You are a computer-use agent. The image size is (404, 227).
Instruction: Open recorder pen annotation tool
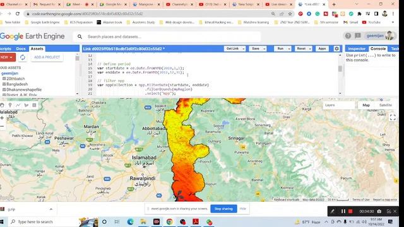pos(333,211)
